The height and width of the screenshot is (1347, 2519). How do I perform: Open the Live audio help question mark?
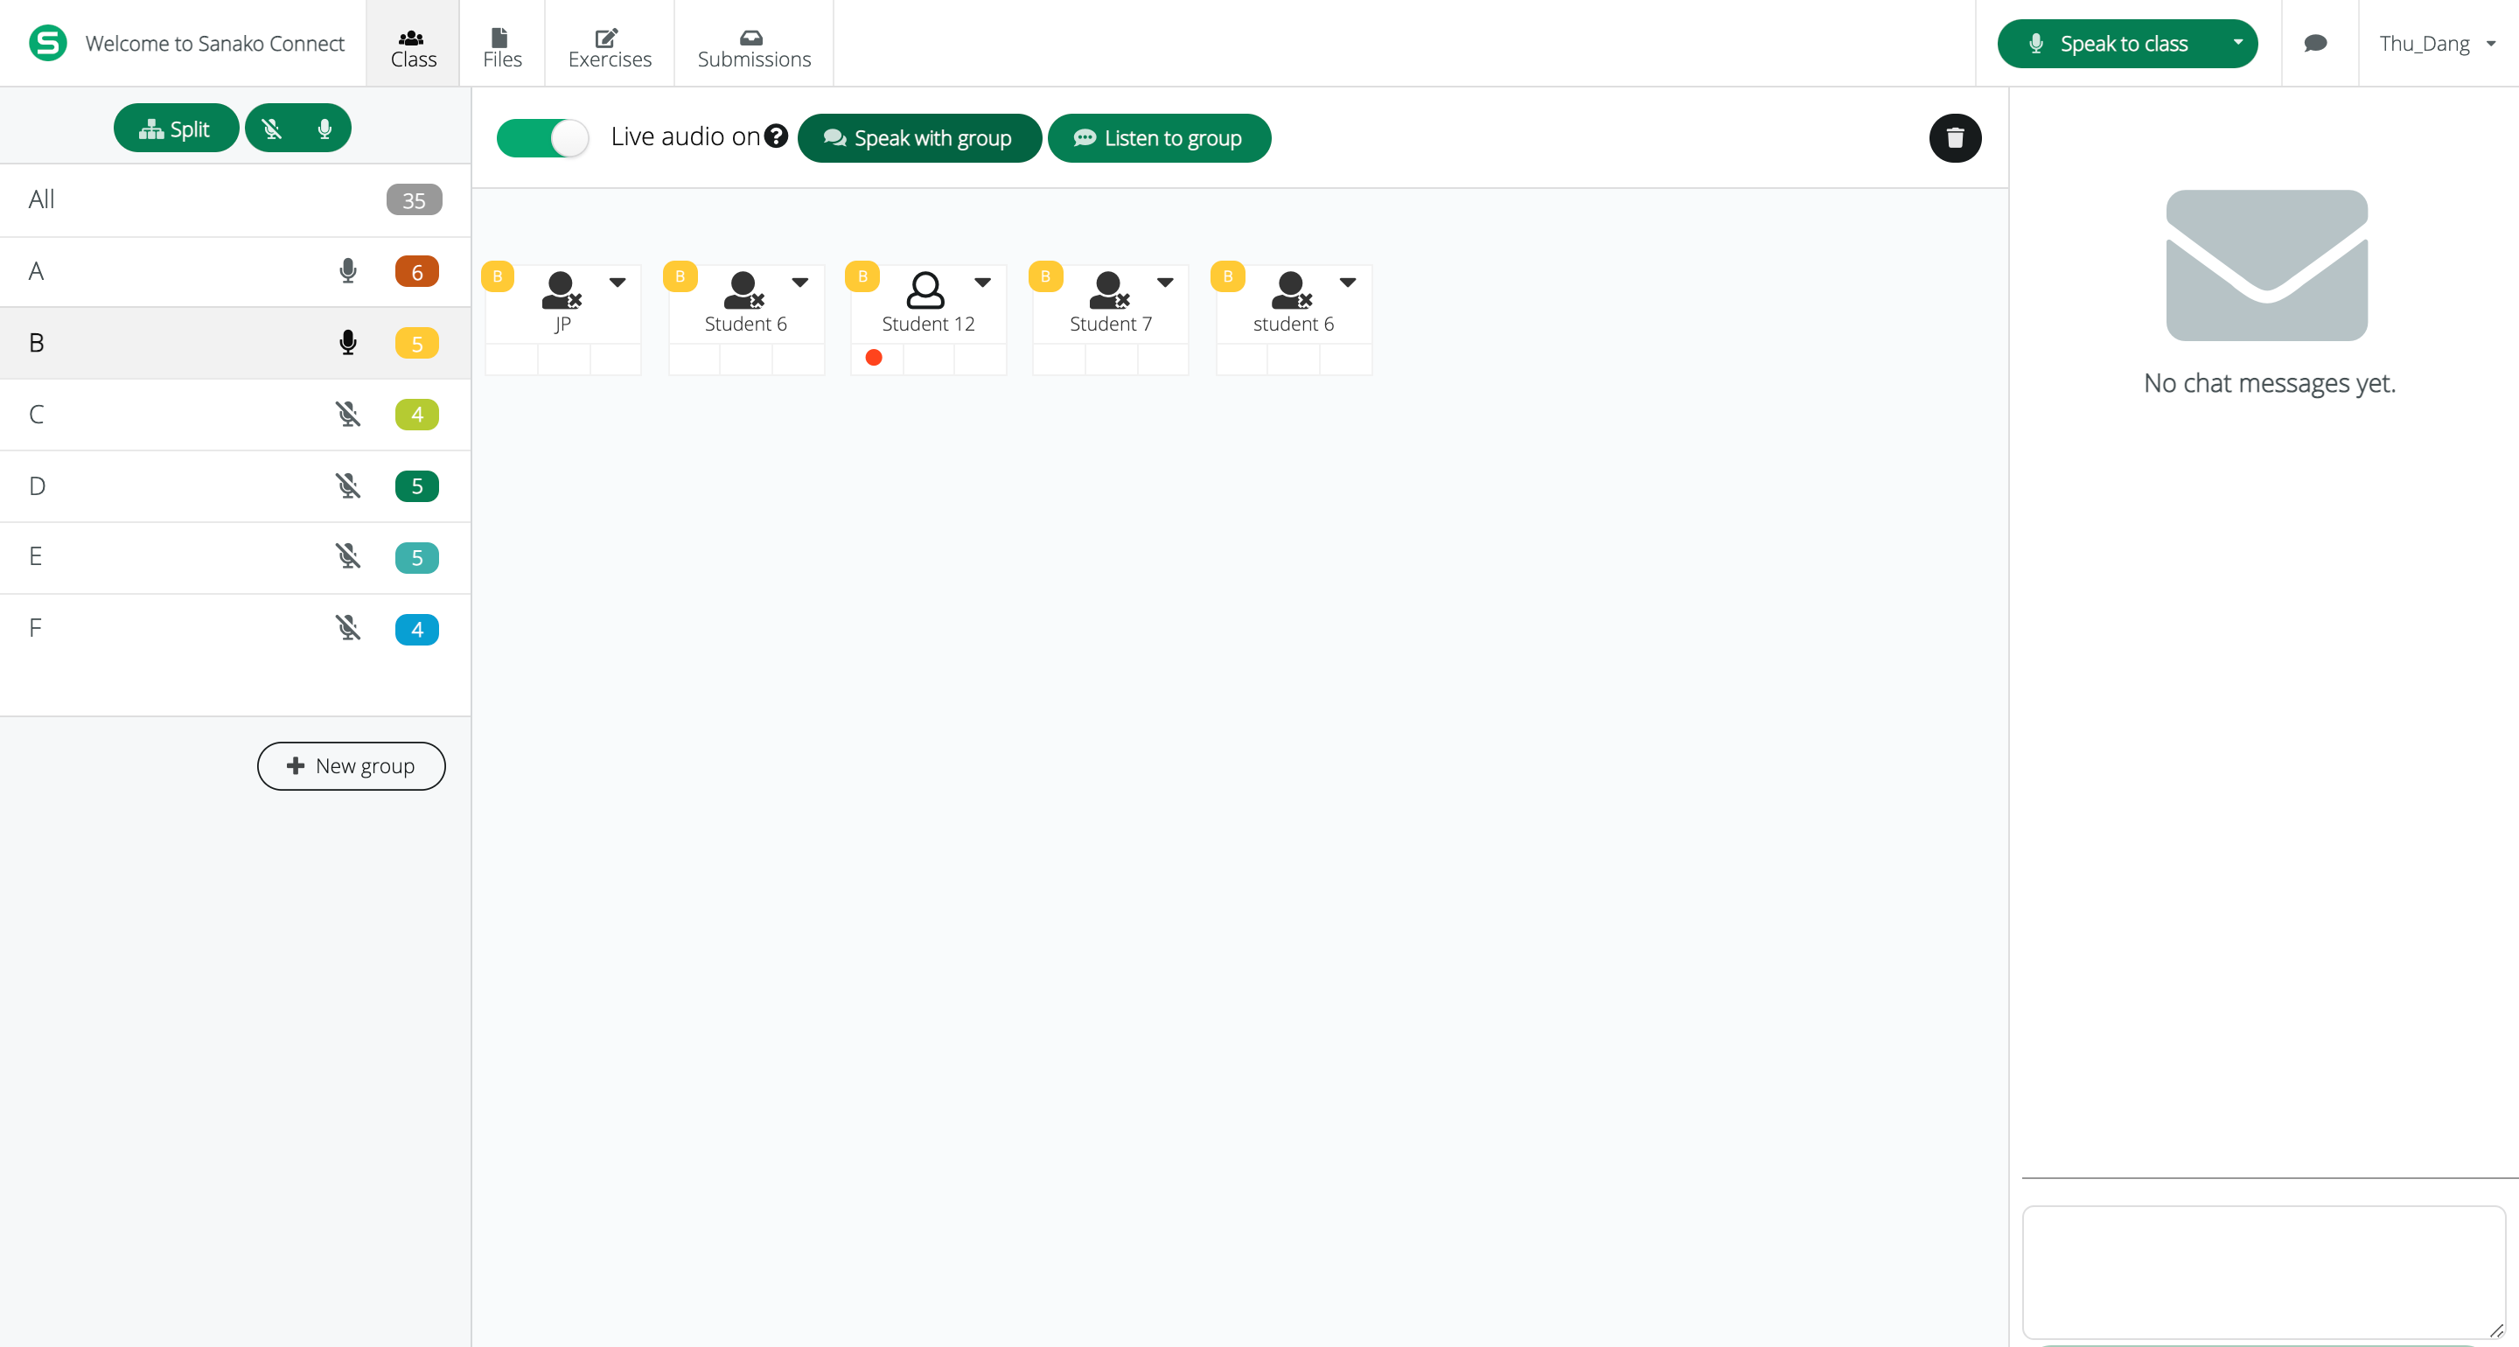point(777,136)
